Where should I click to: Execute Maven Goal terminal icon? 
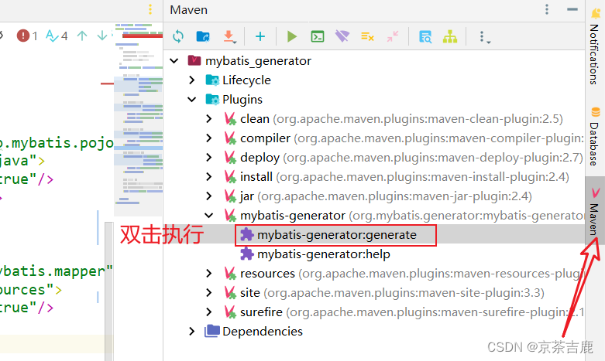318,36
